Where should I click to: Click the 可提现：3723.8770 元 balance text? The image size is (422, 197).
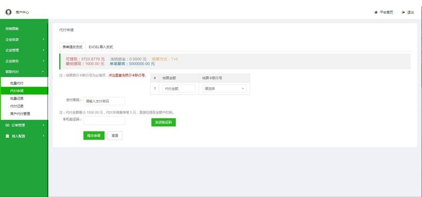(85, 59)
